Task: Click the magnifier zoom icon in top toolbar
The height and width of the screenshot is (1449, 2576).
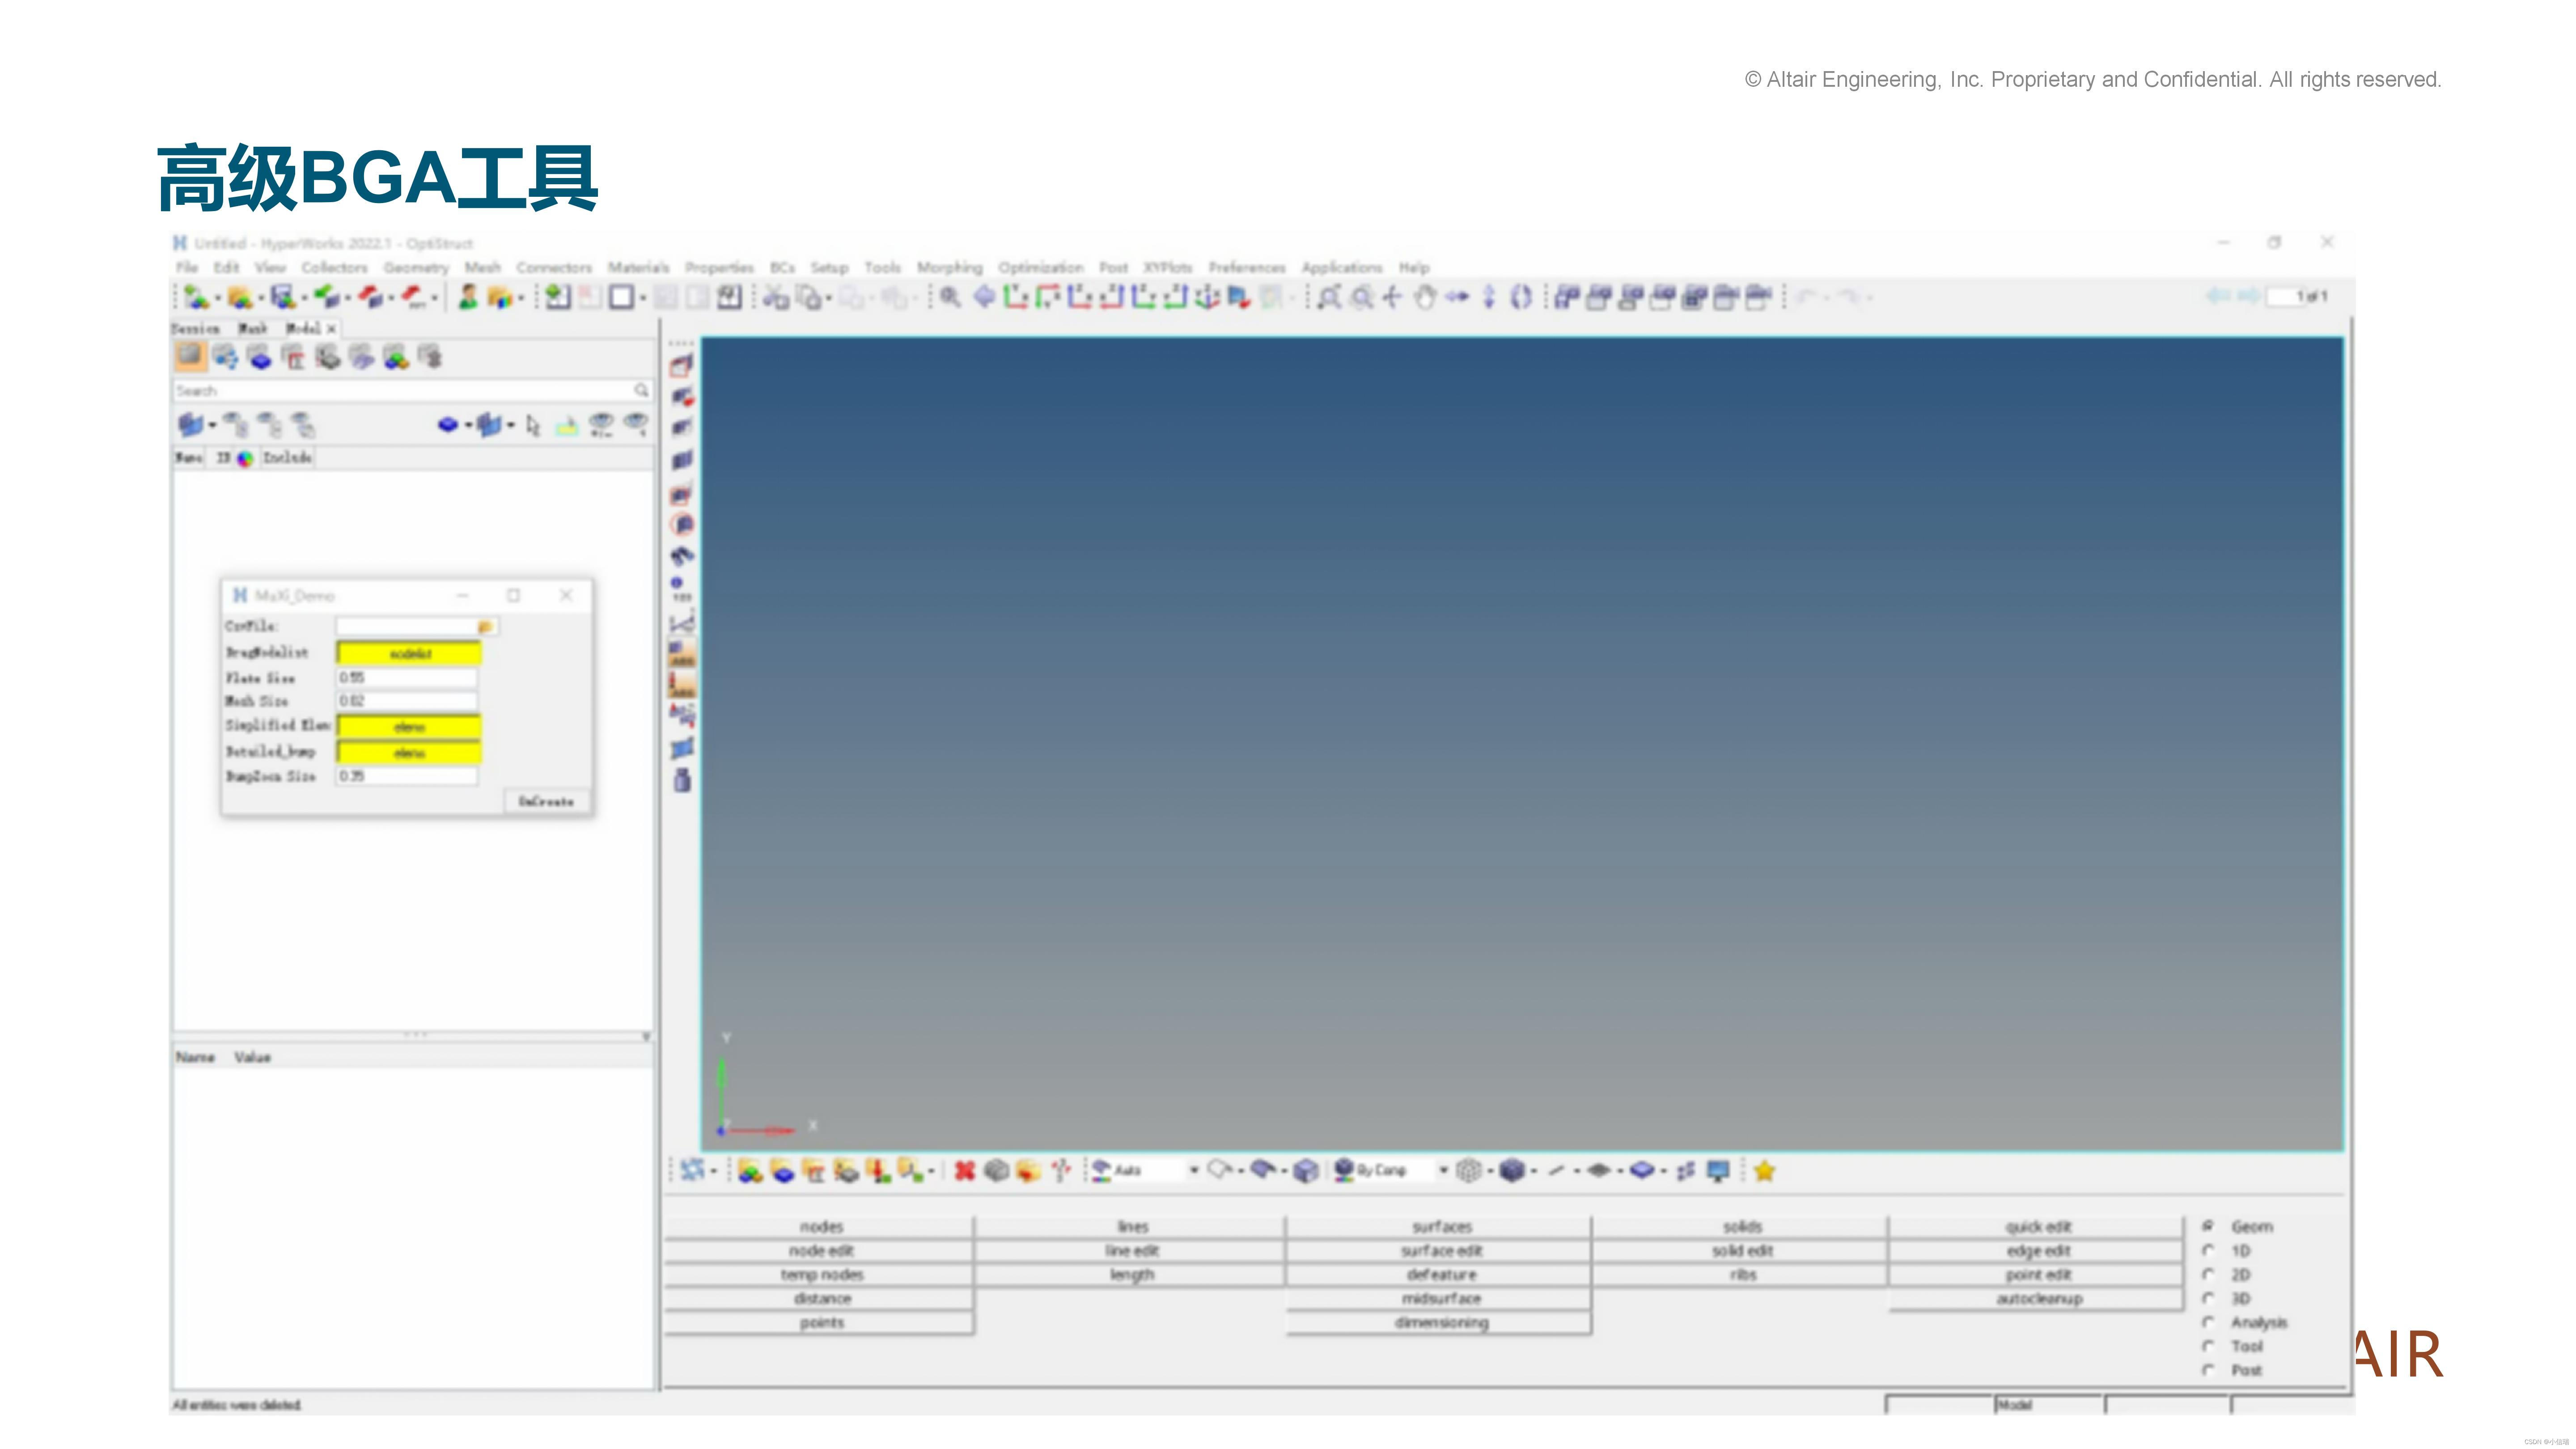Action: pyautogui.click(x=950, y=297)
